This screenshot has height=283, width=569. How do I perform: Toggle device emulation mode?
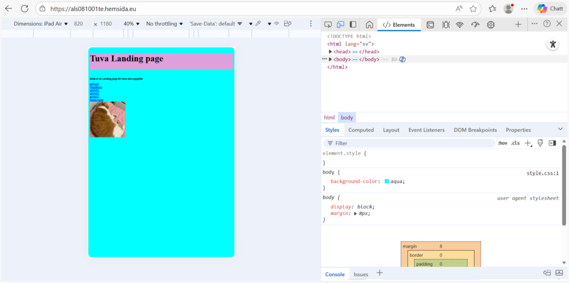click(x=341, y=24)
